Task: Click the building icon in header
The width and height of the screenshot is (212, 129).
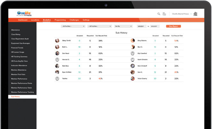Action: click(x=195, y=14)
